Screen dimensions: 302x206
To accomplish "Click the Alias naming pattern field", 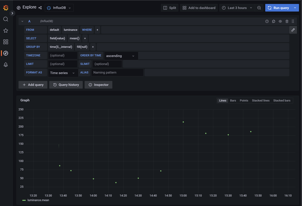I will (x=117, y=72).
